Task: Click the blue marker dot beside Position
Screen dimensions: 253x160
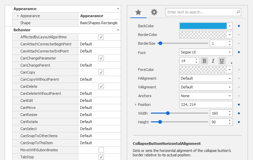Action: [x=239, y=105]
